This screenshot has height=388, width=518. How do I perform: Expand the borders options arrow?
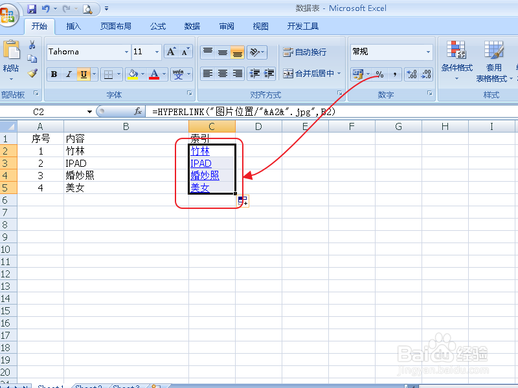[118, 74]
